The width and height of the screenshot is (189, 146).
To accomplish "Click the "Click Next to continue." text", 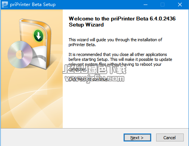I will click(89, 79).
